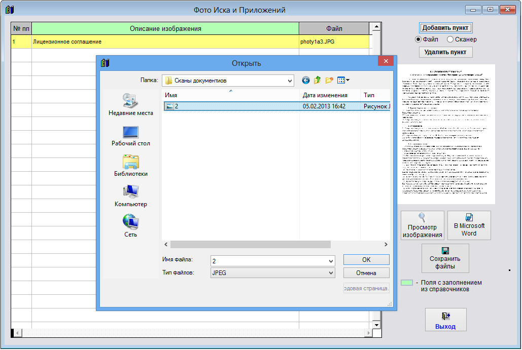Open Libraries (Библиотеки) location
Viewport: 522px width, 350px height.
point(130,166)
